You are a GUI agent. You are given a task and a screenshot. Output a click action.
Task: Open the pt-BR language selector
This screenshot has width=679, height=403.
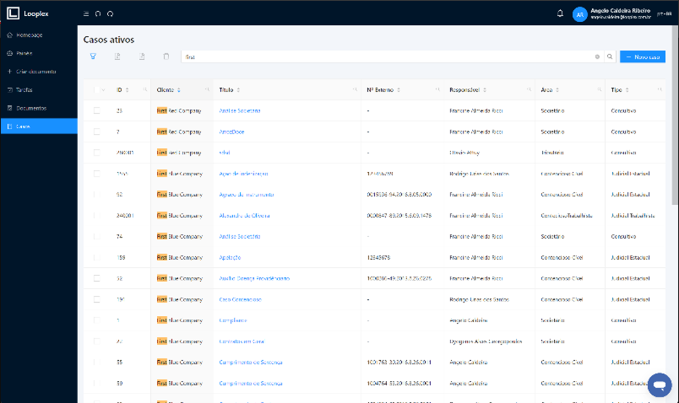click(664, 14)
